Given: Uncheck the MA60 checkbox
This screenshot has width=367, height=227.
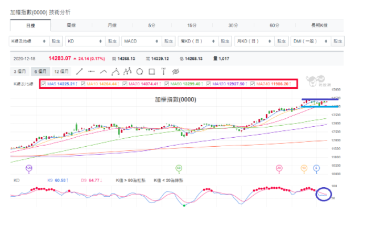Looking at the screenshot, I should coord(167,84).
